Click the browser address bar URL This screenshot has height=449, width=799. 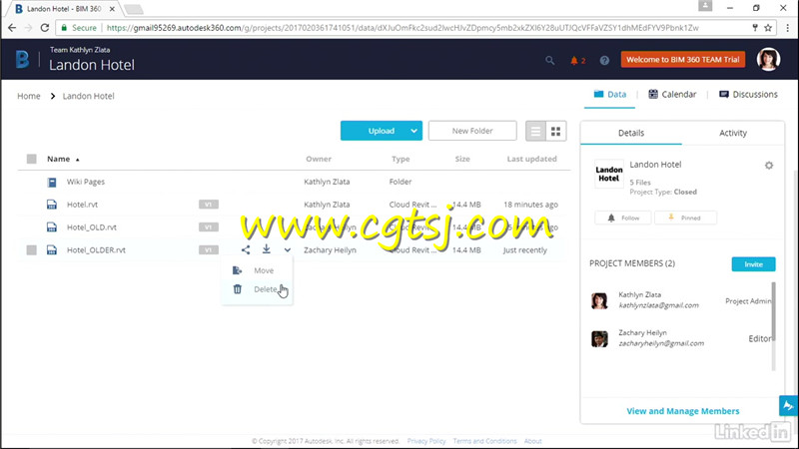click(402, 28)
